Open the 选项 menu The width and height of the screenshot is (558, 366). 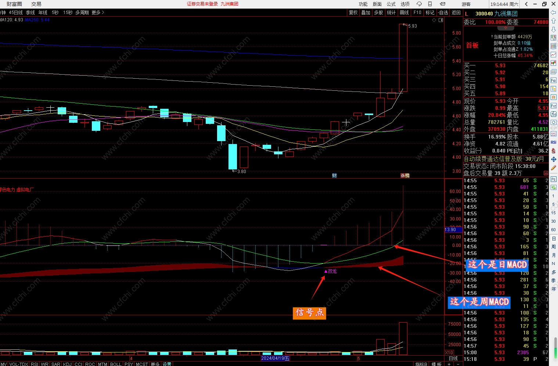405,4
